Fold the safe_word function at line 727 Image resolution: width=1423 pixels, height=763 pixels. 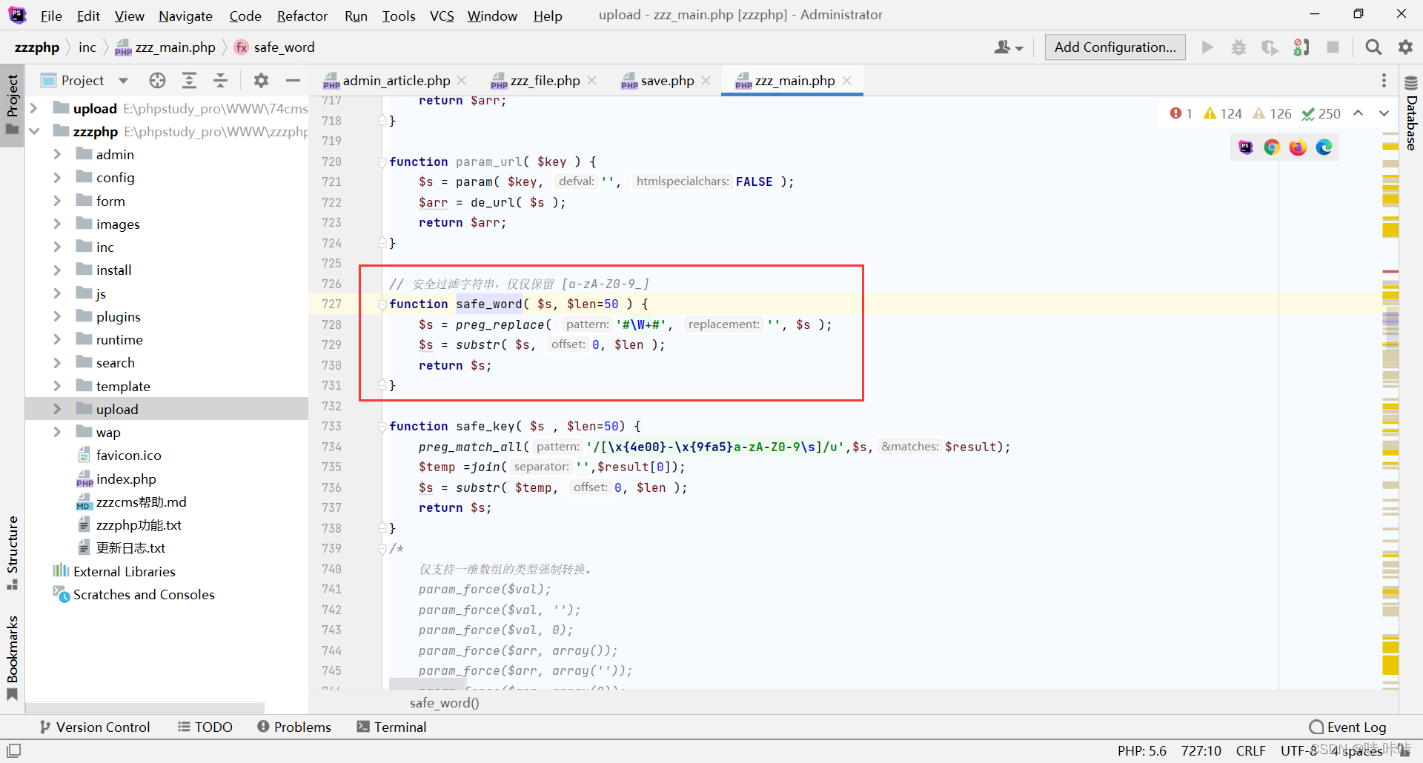point(382,304)
